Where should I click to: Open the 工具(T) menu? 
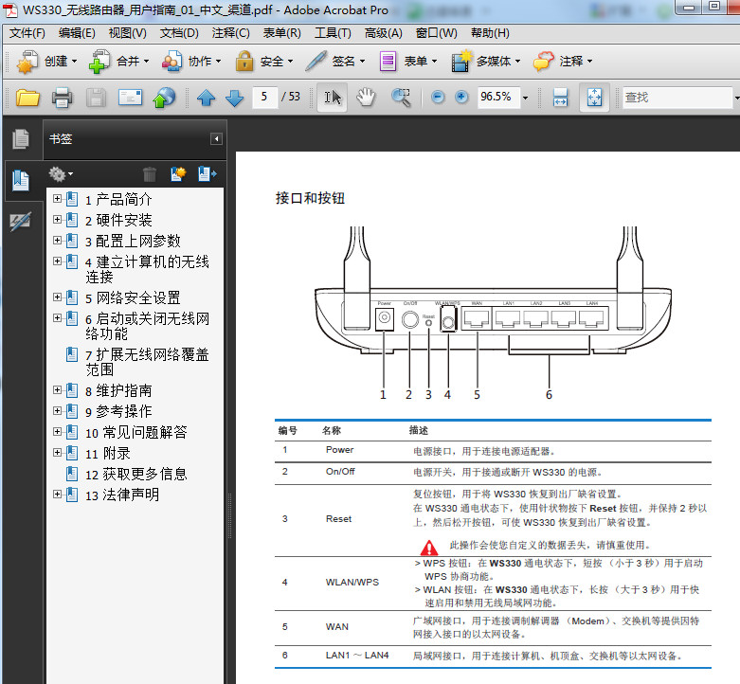click(x=333, y=33)
